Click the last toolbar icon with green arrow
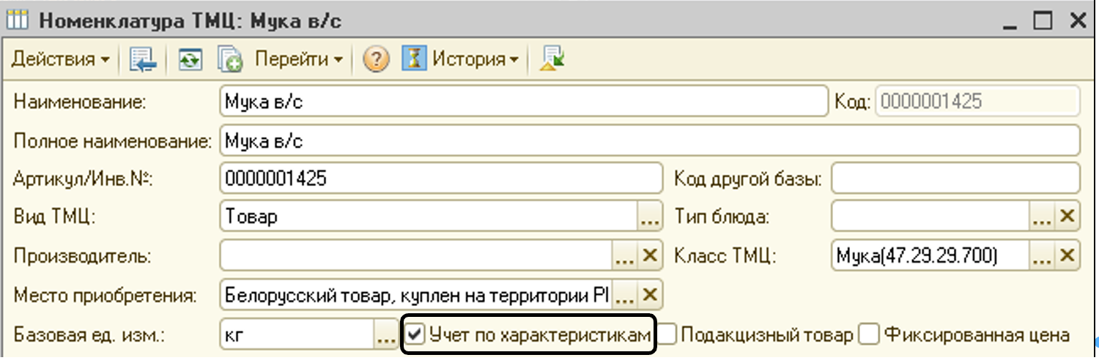1099x363 pixels. click(x=551, y=60)
